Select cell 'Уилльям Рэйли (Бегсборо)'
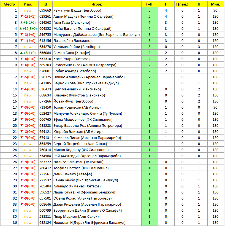Viewport: 225px width, 226px height. 97,47
